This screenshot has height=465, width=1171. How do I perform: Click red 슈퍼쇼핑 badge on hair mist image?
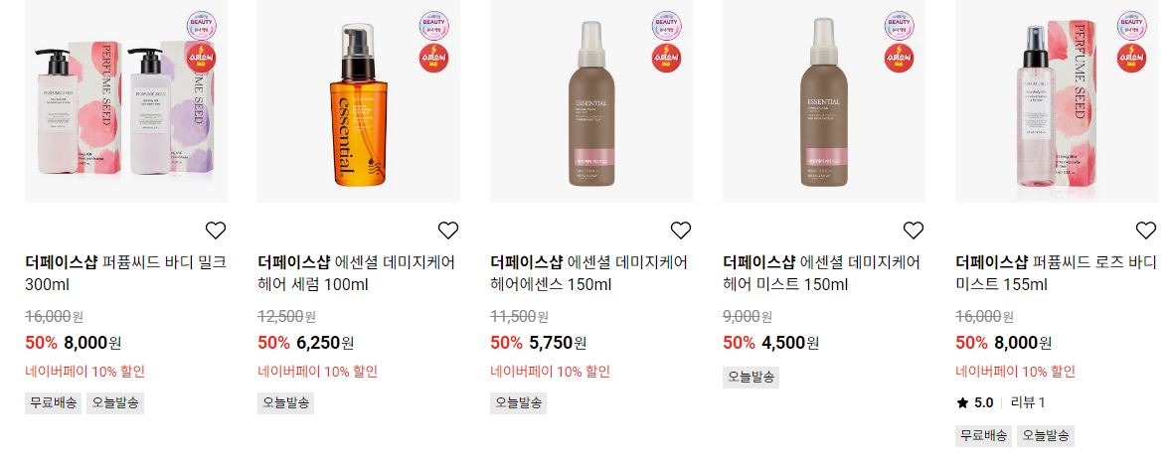(x=900, y=58)
